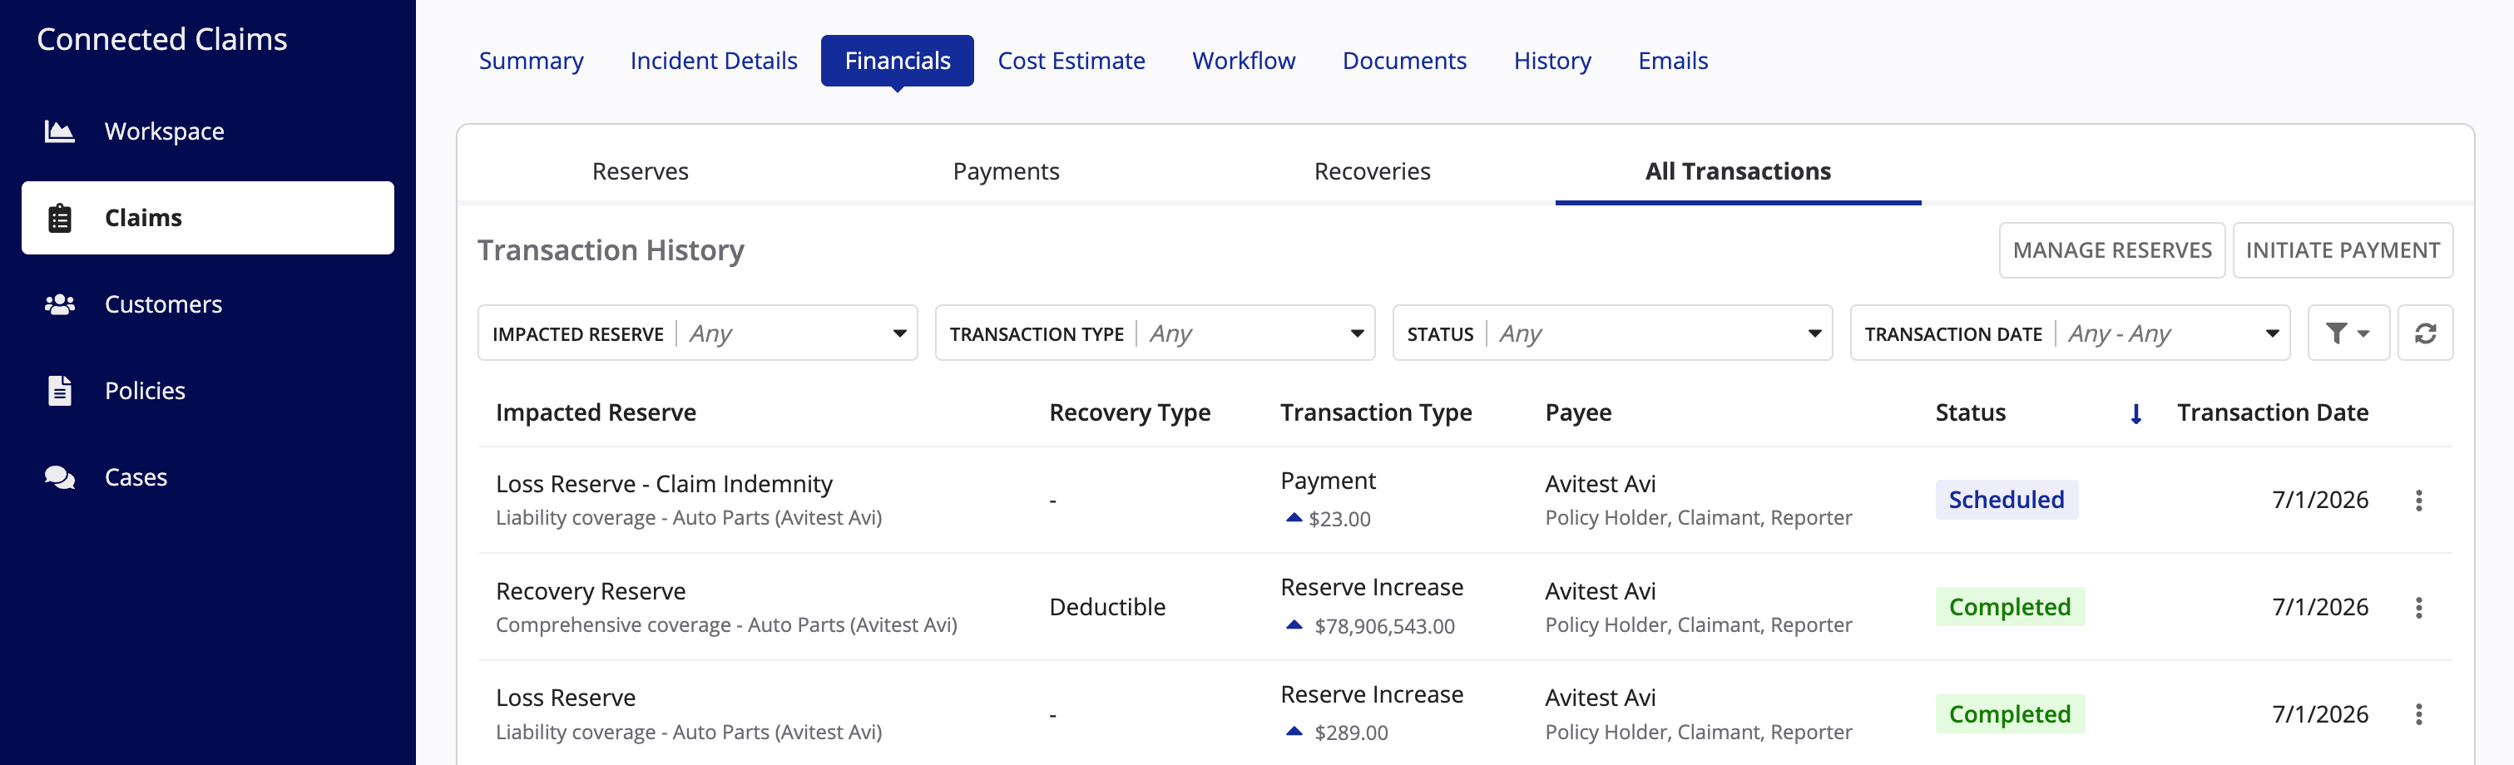Click the $78,906,543.00 reserve increase amount
Viewport: 2514px width, 765px height.
[1384, 626]
